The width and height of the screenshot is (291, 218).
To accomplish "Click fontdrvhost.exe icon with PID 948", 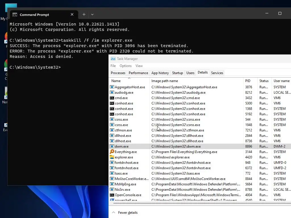I will pyautogui.click(x=112, y=163).
